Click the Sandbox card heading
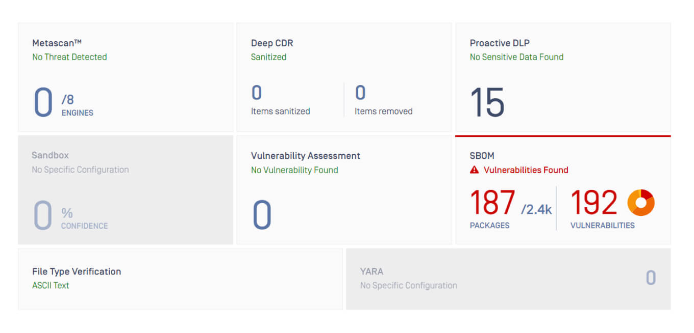694x333 pixels. 50,155
